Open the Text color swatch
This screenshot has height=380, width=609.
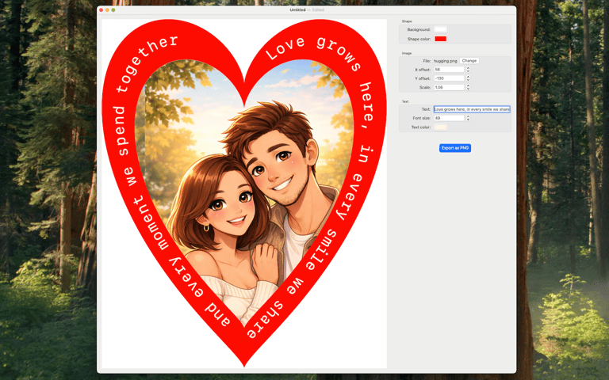(x=440, y=127)
